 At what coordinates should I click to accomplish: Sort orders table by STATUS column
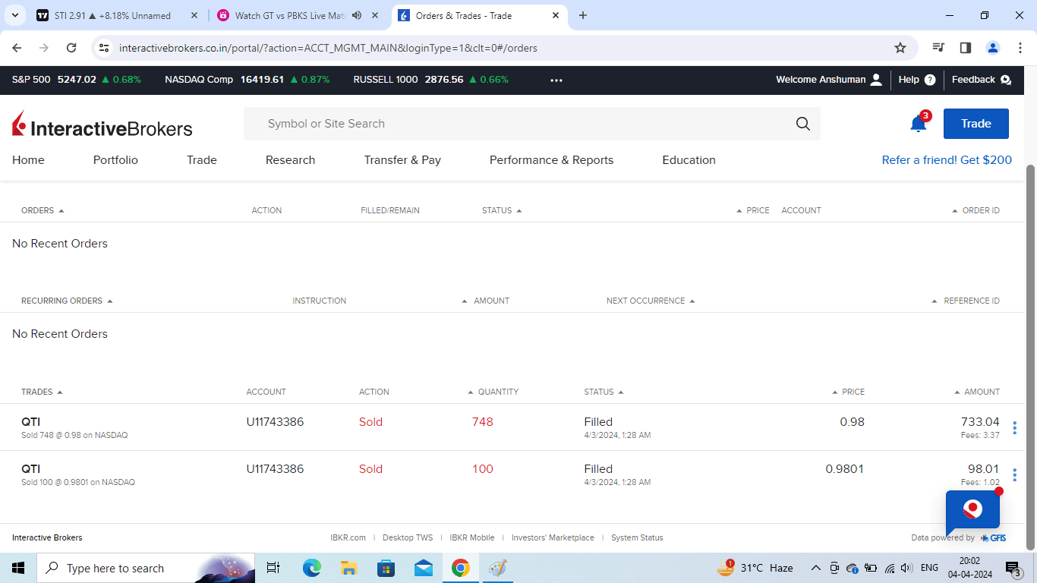(502, 210)
